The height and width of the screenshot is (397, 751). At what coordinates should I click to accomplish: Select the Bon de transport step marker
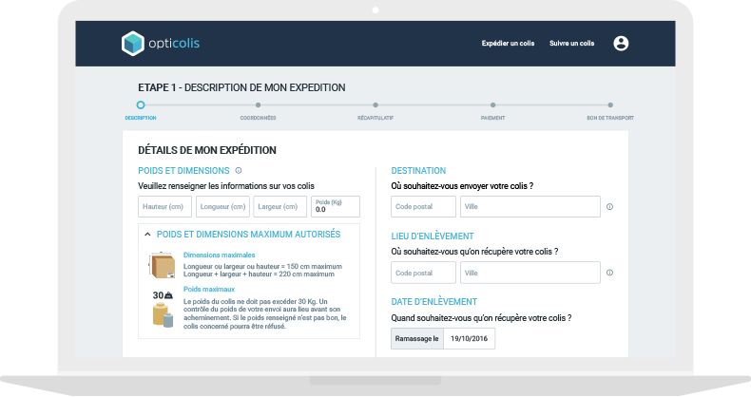610,105
